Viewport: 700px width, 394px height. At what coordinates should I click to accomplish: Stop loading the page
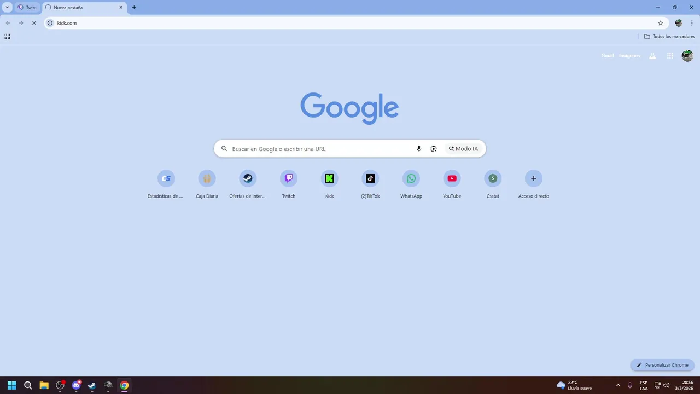(34, 23)
